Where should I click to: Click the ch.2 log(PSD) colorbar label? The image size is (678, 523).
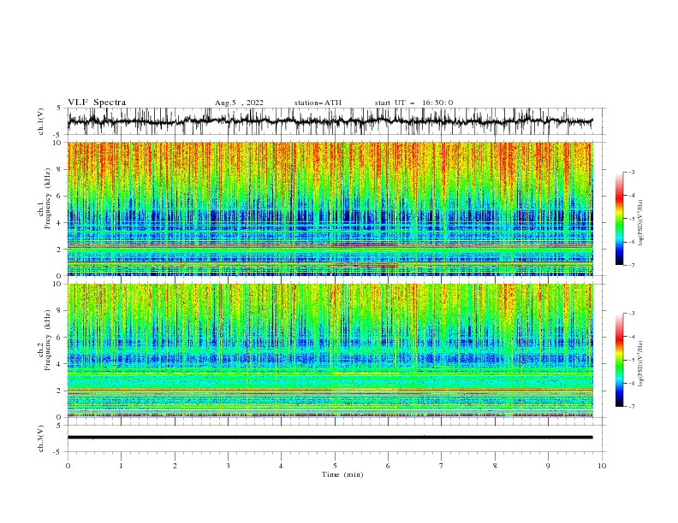[x=640, y=364]
